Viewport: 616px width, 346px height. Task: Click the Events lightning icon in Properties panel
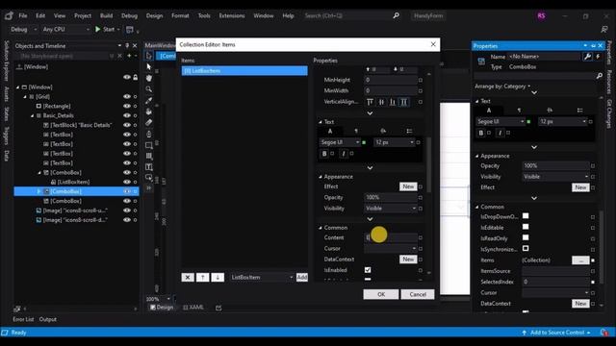click(598, 57)
